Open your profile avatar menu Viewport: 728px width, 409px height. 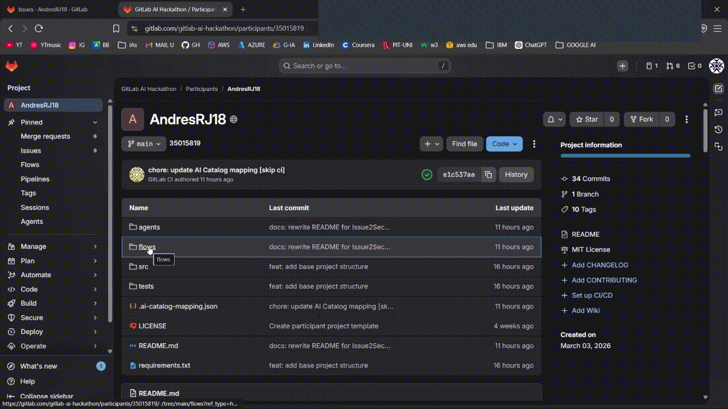[716, 66]
